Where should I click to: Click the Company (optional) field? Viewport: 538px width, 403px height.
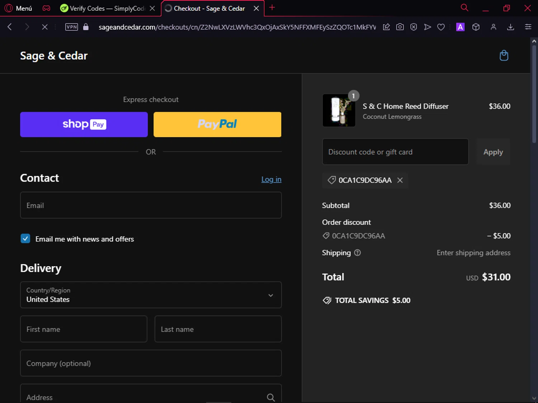point(151,363)
